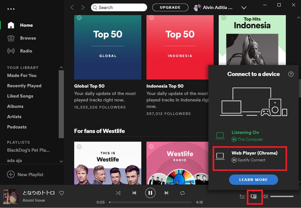Image resolution: width=301 pixels, height=208 pixels.
Task: Click the user avatar picture
Action: coord(197,7)
